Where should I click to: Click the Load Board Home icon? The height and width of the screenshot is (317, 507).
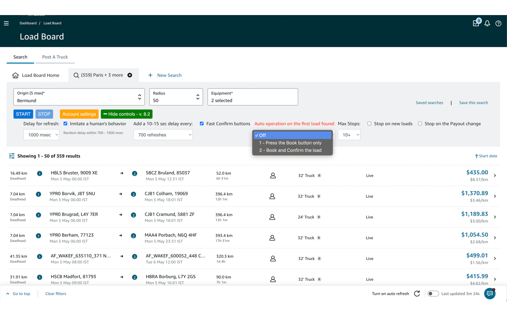pyautogui.click(x=15, y=75)
